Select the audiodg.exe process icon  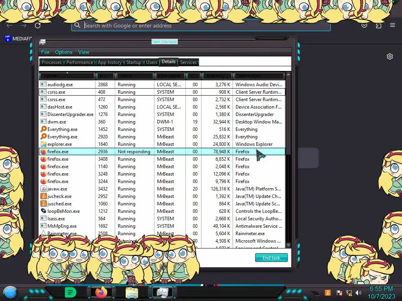click(x=44, y=84)
